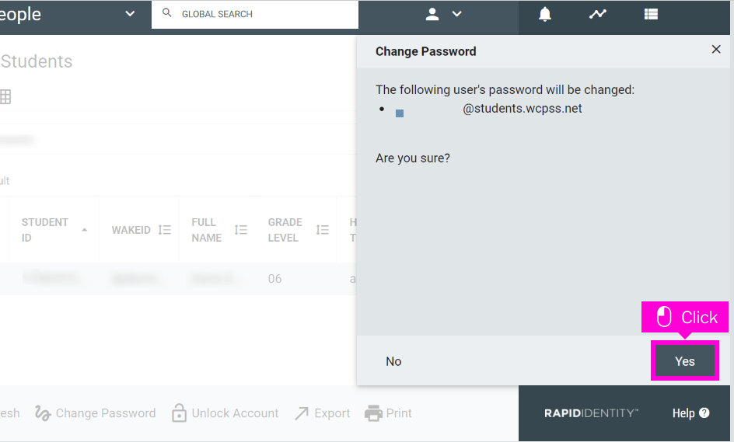The image size is (734, 442).
Task: Click the list view icon in header
Action: [x=651, y=14]
